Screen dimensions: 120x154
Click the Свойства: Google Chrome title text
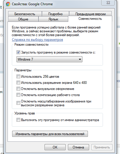point(32,4)
